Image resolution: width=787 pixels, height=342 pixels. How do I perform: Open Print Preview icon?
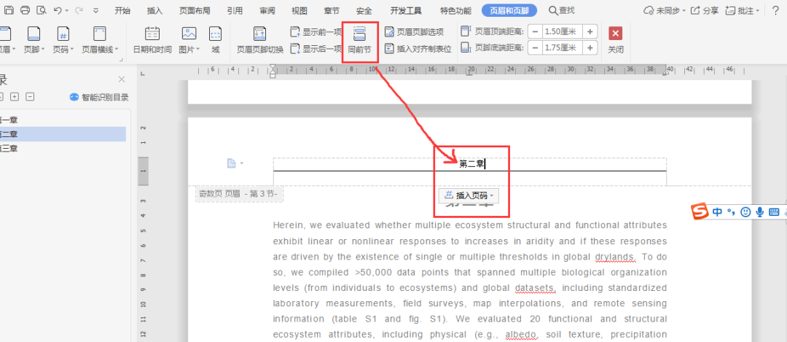click(41, 10)
